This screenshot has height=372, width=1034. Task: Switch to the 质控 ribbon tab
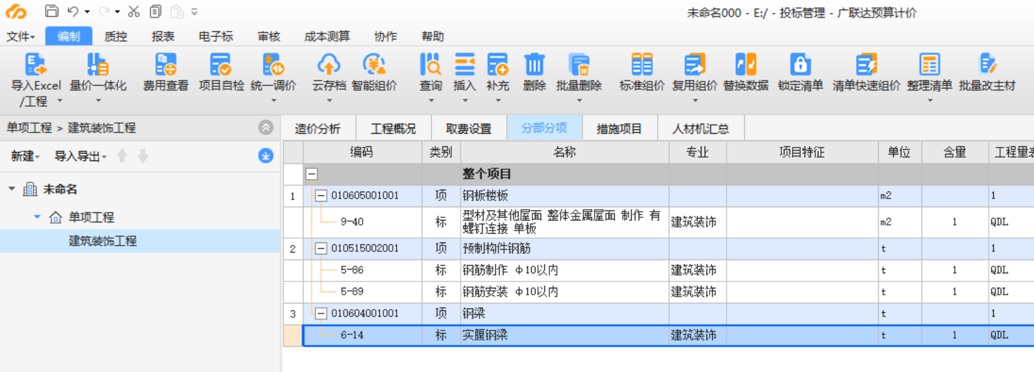click(x=116, y=36)
